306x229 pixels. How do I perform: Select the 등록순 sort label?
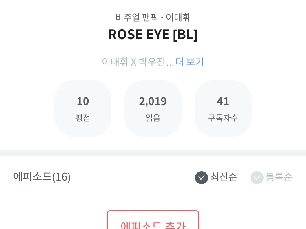[279, 177]
